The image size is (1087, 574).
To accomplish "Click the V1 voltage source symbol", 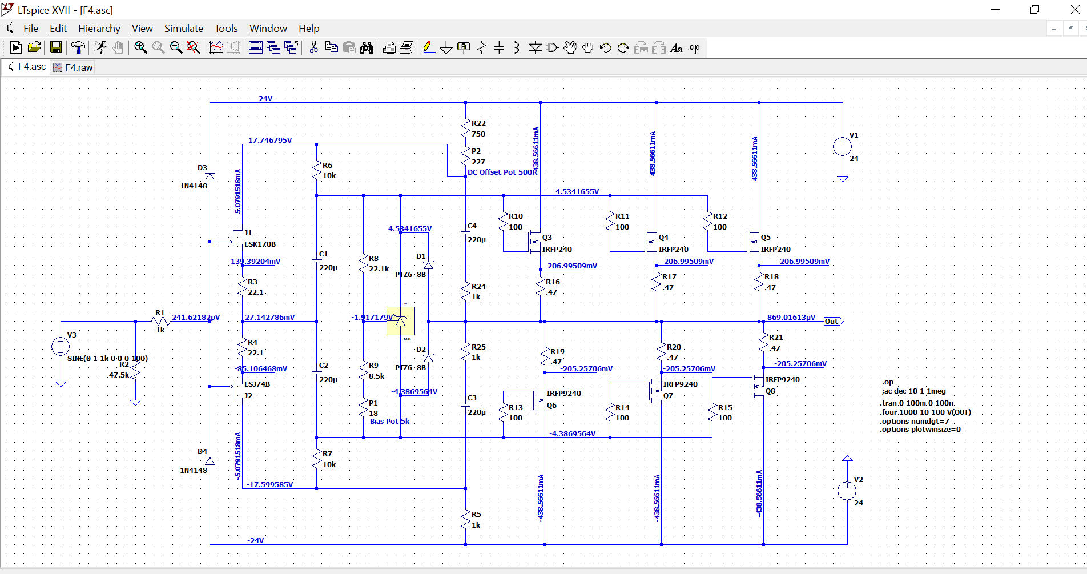I will pyautogui.click(x=843, y=147).
